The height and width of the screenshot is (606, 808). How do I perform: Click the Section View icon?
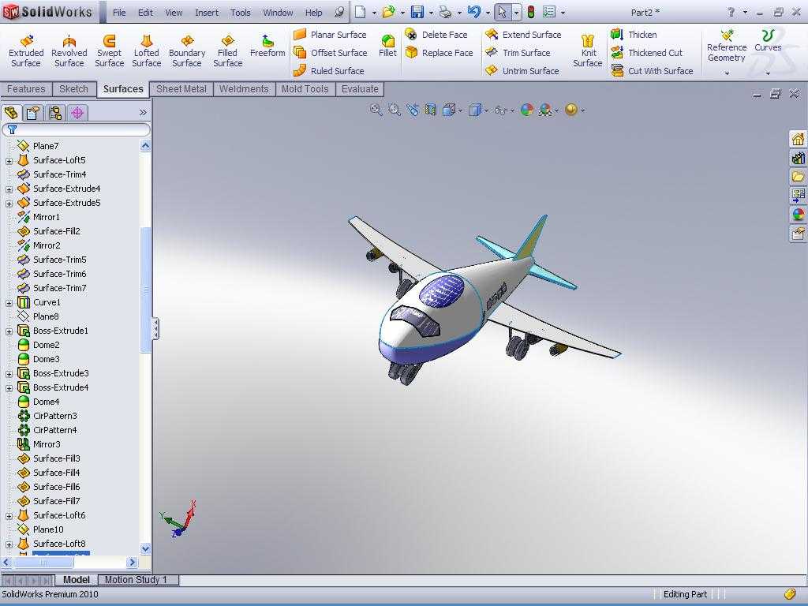click(431, 110)
